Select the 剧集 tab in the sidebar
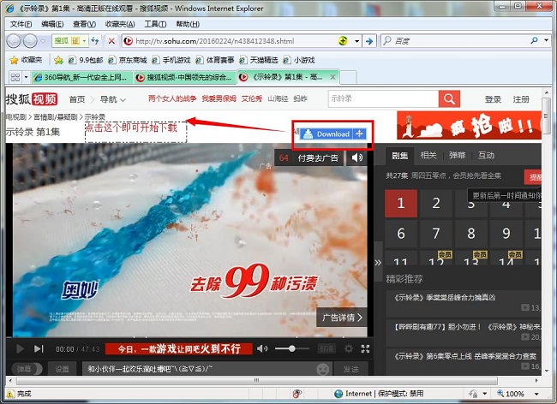557x404 pixels. 399,156
